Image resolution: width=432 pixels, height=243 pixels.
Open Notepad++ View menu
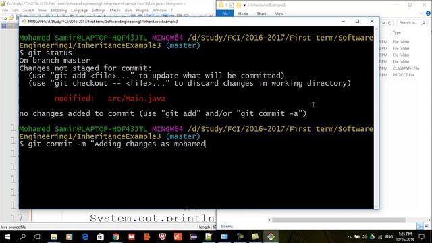pyautogui.click(x=42, y=10)
